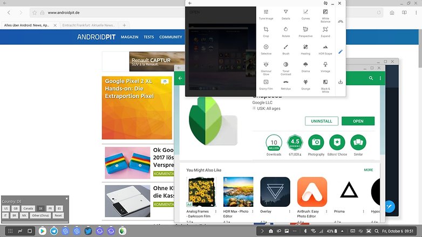Open Twitter from the taskbar

coord(88,231)
